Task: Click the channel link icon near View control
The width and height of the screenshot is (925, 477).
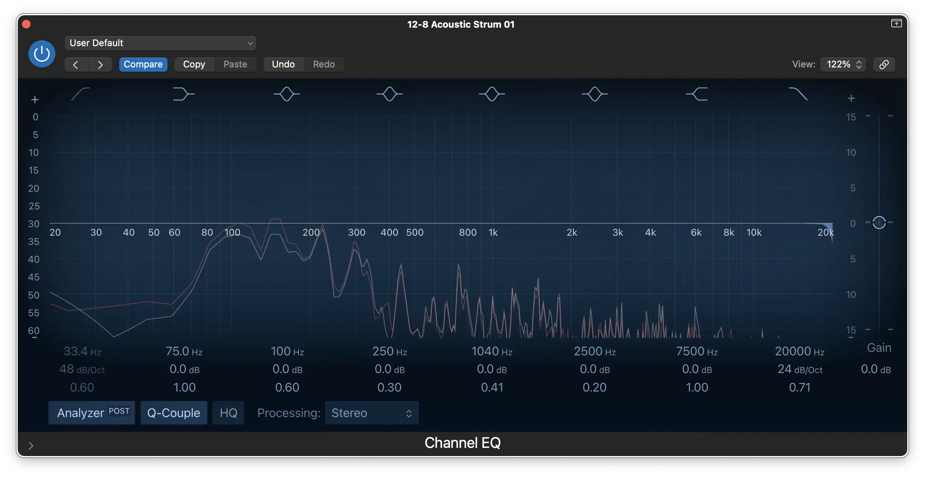Action: 884,64
